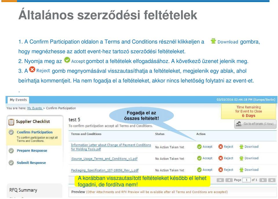This screenshot has width=278, height=199.
Task: Open Information Letter about Change of Payment Conditions pdf link
Action: (111, 147)
